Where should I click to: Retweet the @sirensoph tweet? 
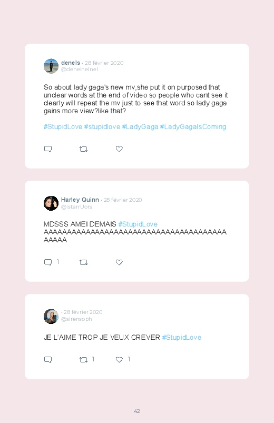[x=83, y=360]
